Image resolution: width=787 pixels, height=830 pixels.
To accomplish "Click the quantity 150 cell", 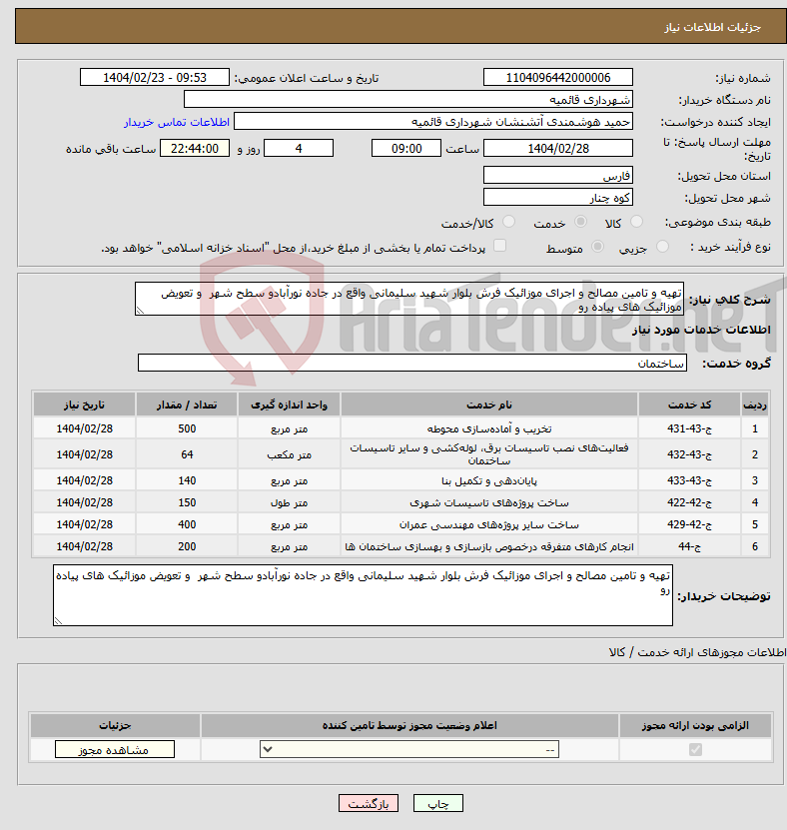I will click(x=187, y=502).
